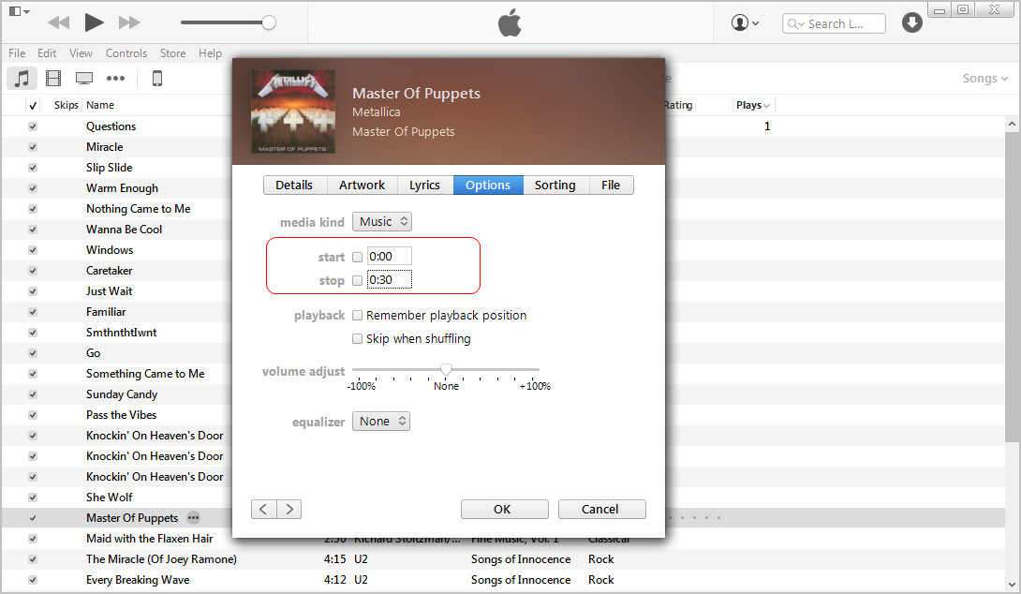
Task: Open the equalizer None dropdown
Action: [381, 422]
